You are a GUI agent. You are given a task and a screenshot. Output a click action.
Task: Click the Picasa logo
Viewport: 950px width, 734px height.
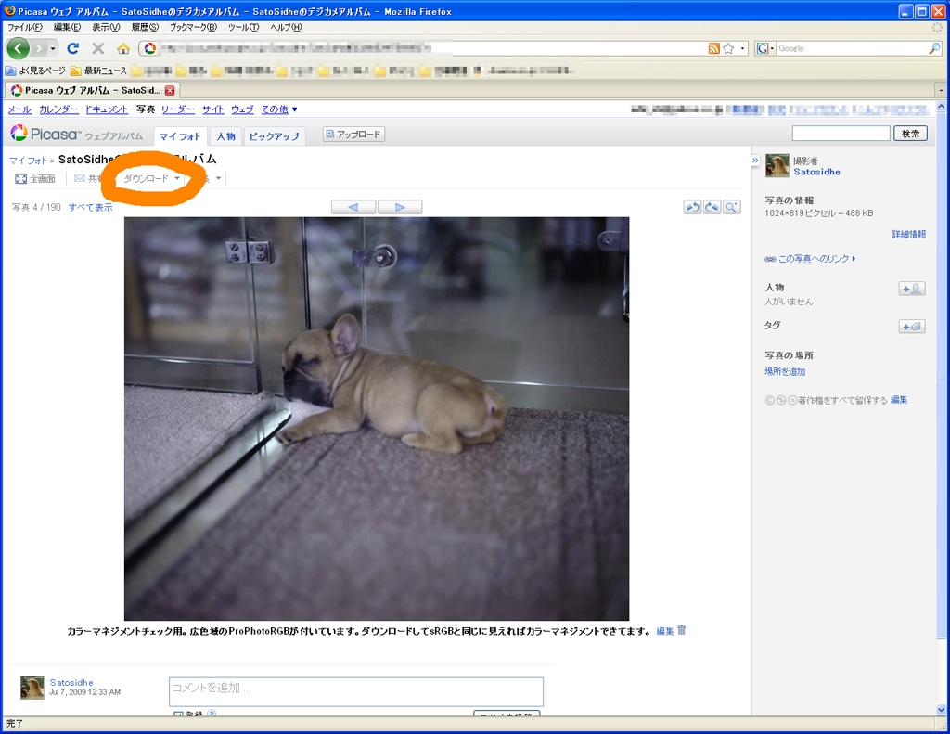click(45, 134)
